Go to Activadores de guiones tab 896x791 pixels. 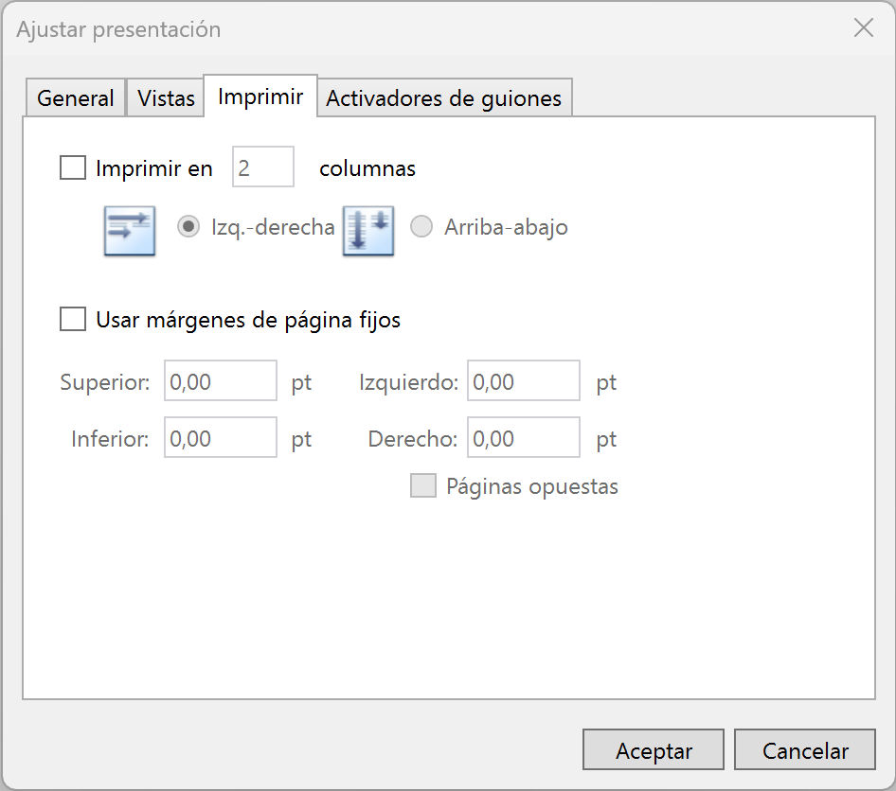(x=443, y=98)
